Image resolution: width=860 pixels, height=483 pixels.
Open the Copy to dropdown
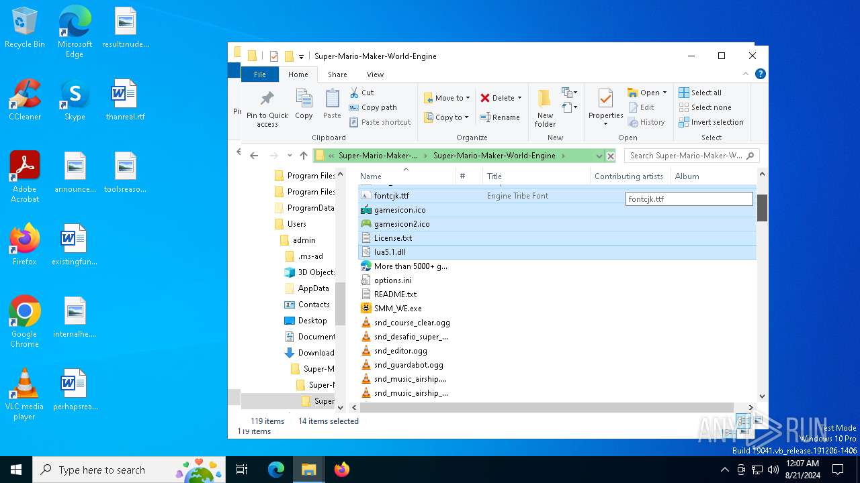[x=447, y=117]
